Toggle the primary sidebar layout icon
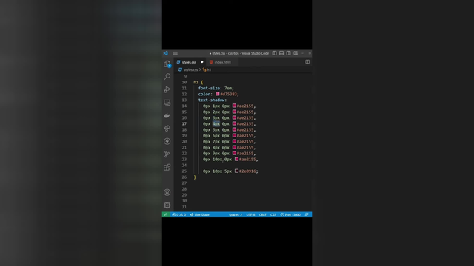Image resolution: width=474 pixels, height=266 pixels. (274, 53)
